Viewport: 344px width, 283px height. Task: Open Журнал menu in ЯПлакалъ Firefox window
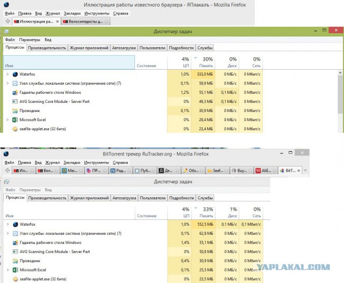53,13
